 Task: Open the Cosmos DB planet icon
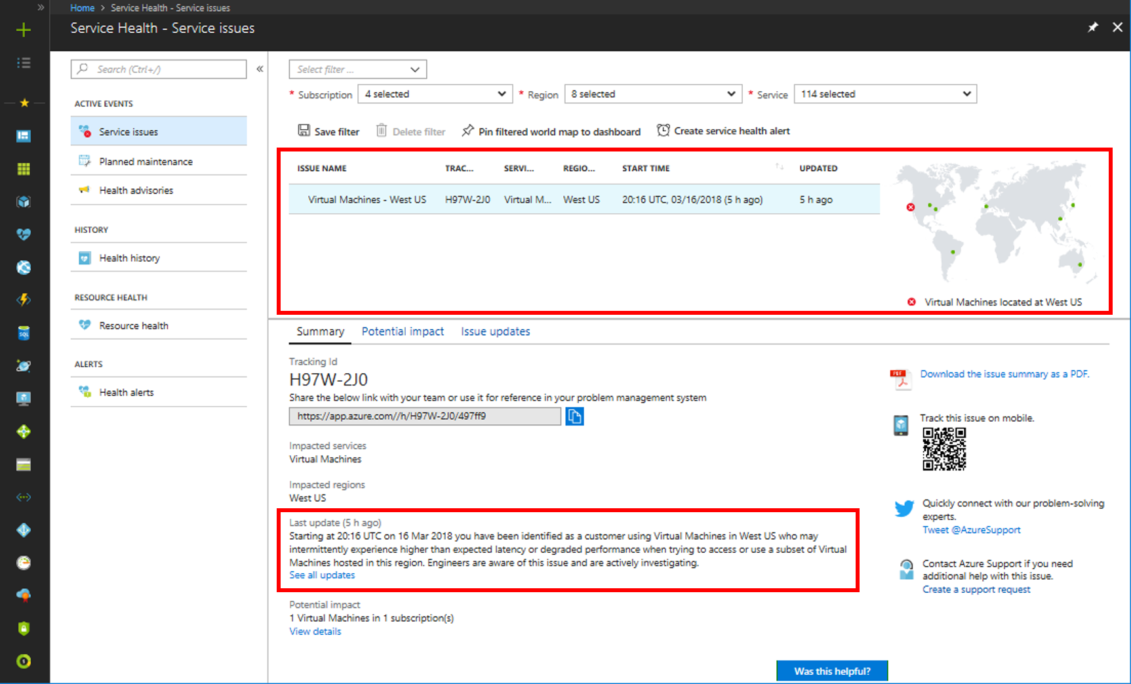(24, 366)
